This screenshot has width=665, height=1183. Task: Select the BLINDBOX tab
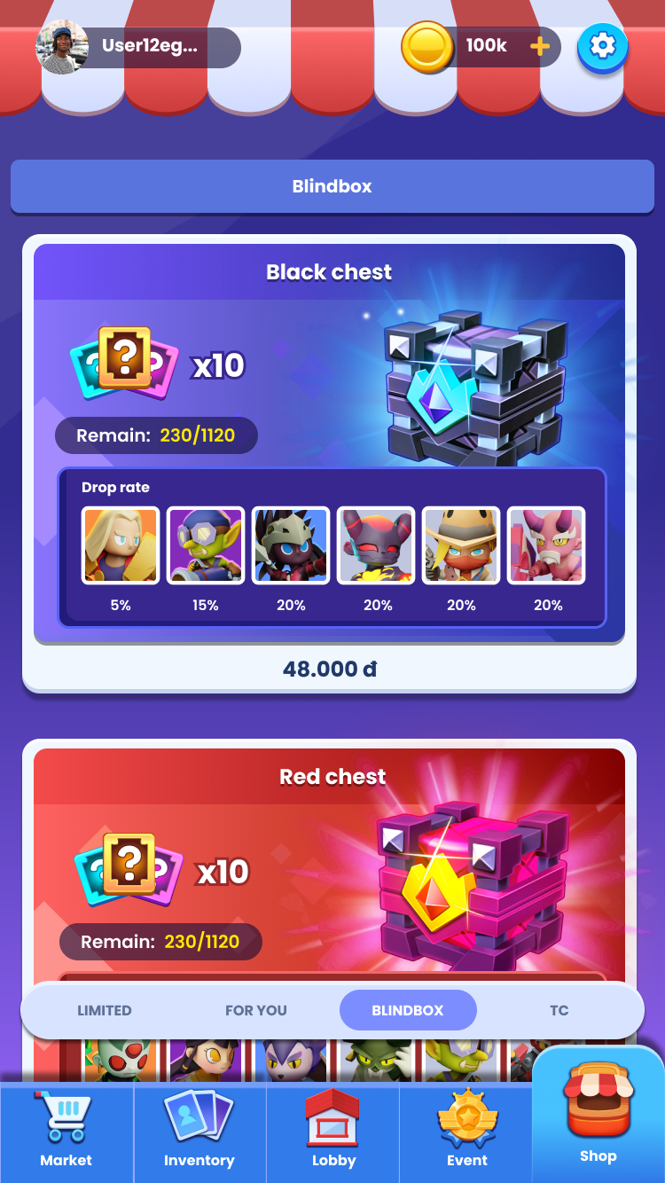click(x=408, y=1010)
